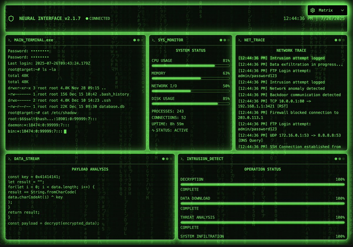Click the NETWORK I/O usage bar
This screenshot has width=353, height=247.
pyautogui.click(x=191, y=91)
